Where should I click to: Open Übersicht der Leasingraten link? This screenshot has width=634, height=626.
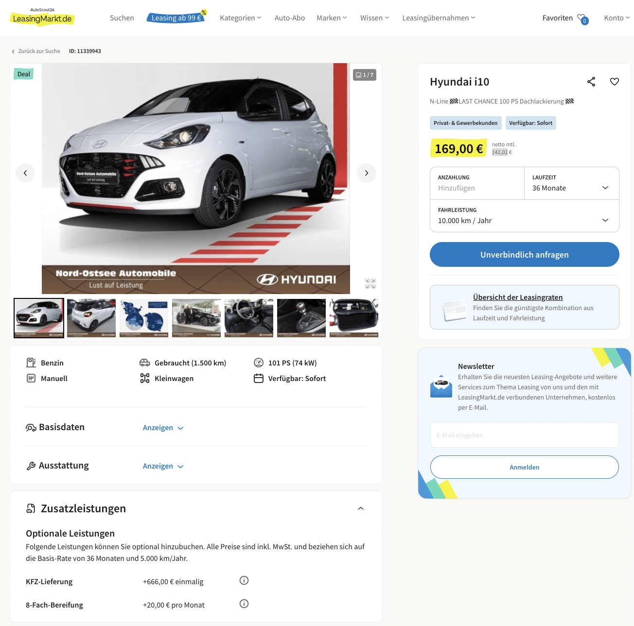click(518, 297)
